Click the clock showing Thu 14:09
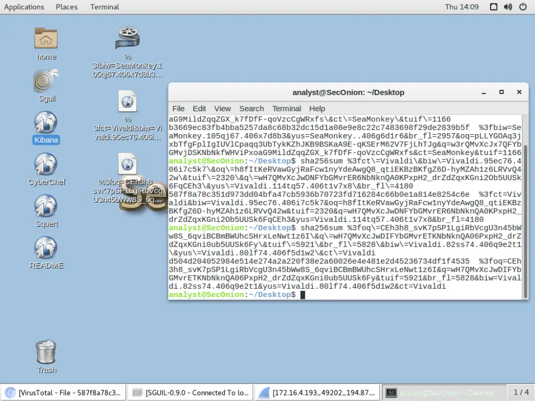 coord(462,7)
